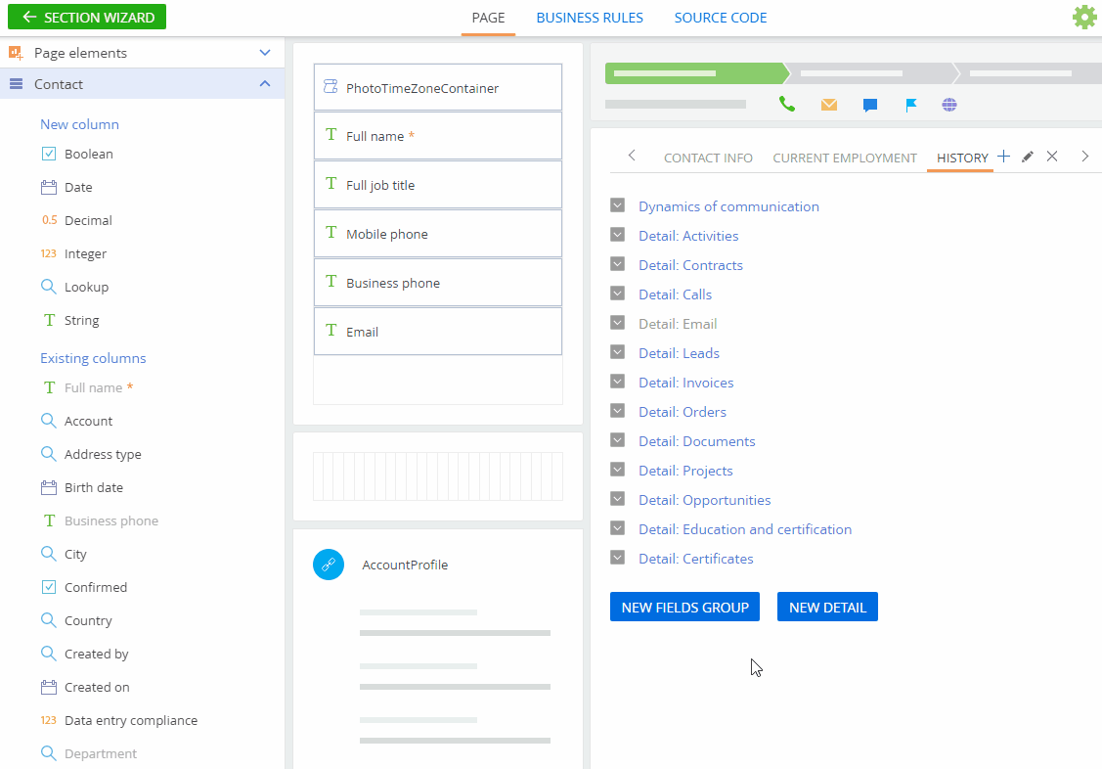Edit the HISTORY tab using the pencil icon
The height and width of the screenshot is (769, 1102).
(1027, 157)
